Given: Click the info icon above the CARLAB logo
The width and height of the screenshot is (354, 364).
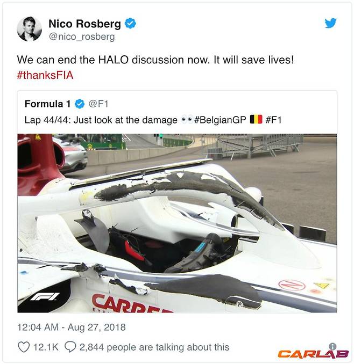Looking at the screenshot, I should pyautogui.click(x=332, y=346).
